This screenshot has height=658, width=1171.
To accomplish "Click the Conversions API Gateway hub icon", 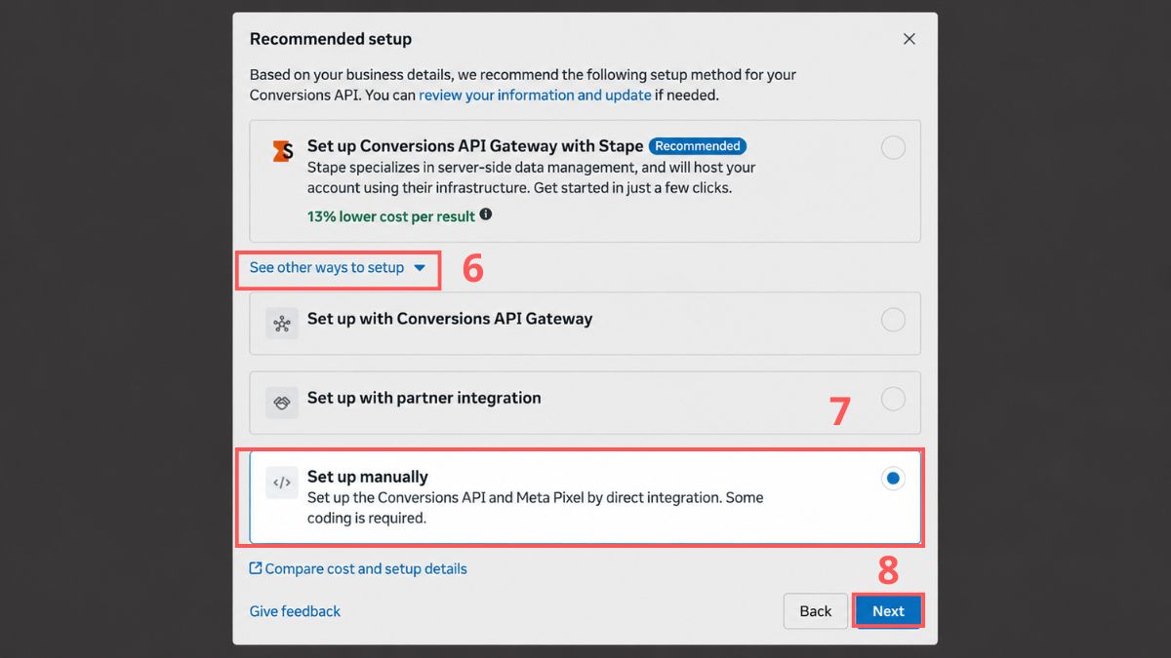I will (x=282, y=324).
